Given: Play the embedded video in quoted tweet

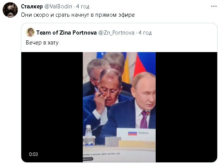Looking at the screenshot, I should coord(119,107).
